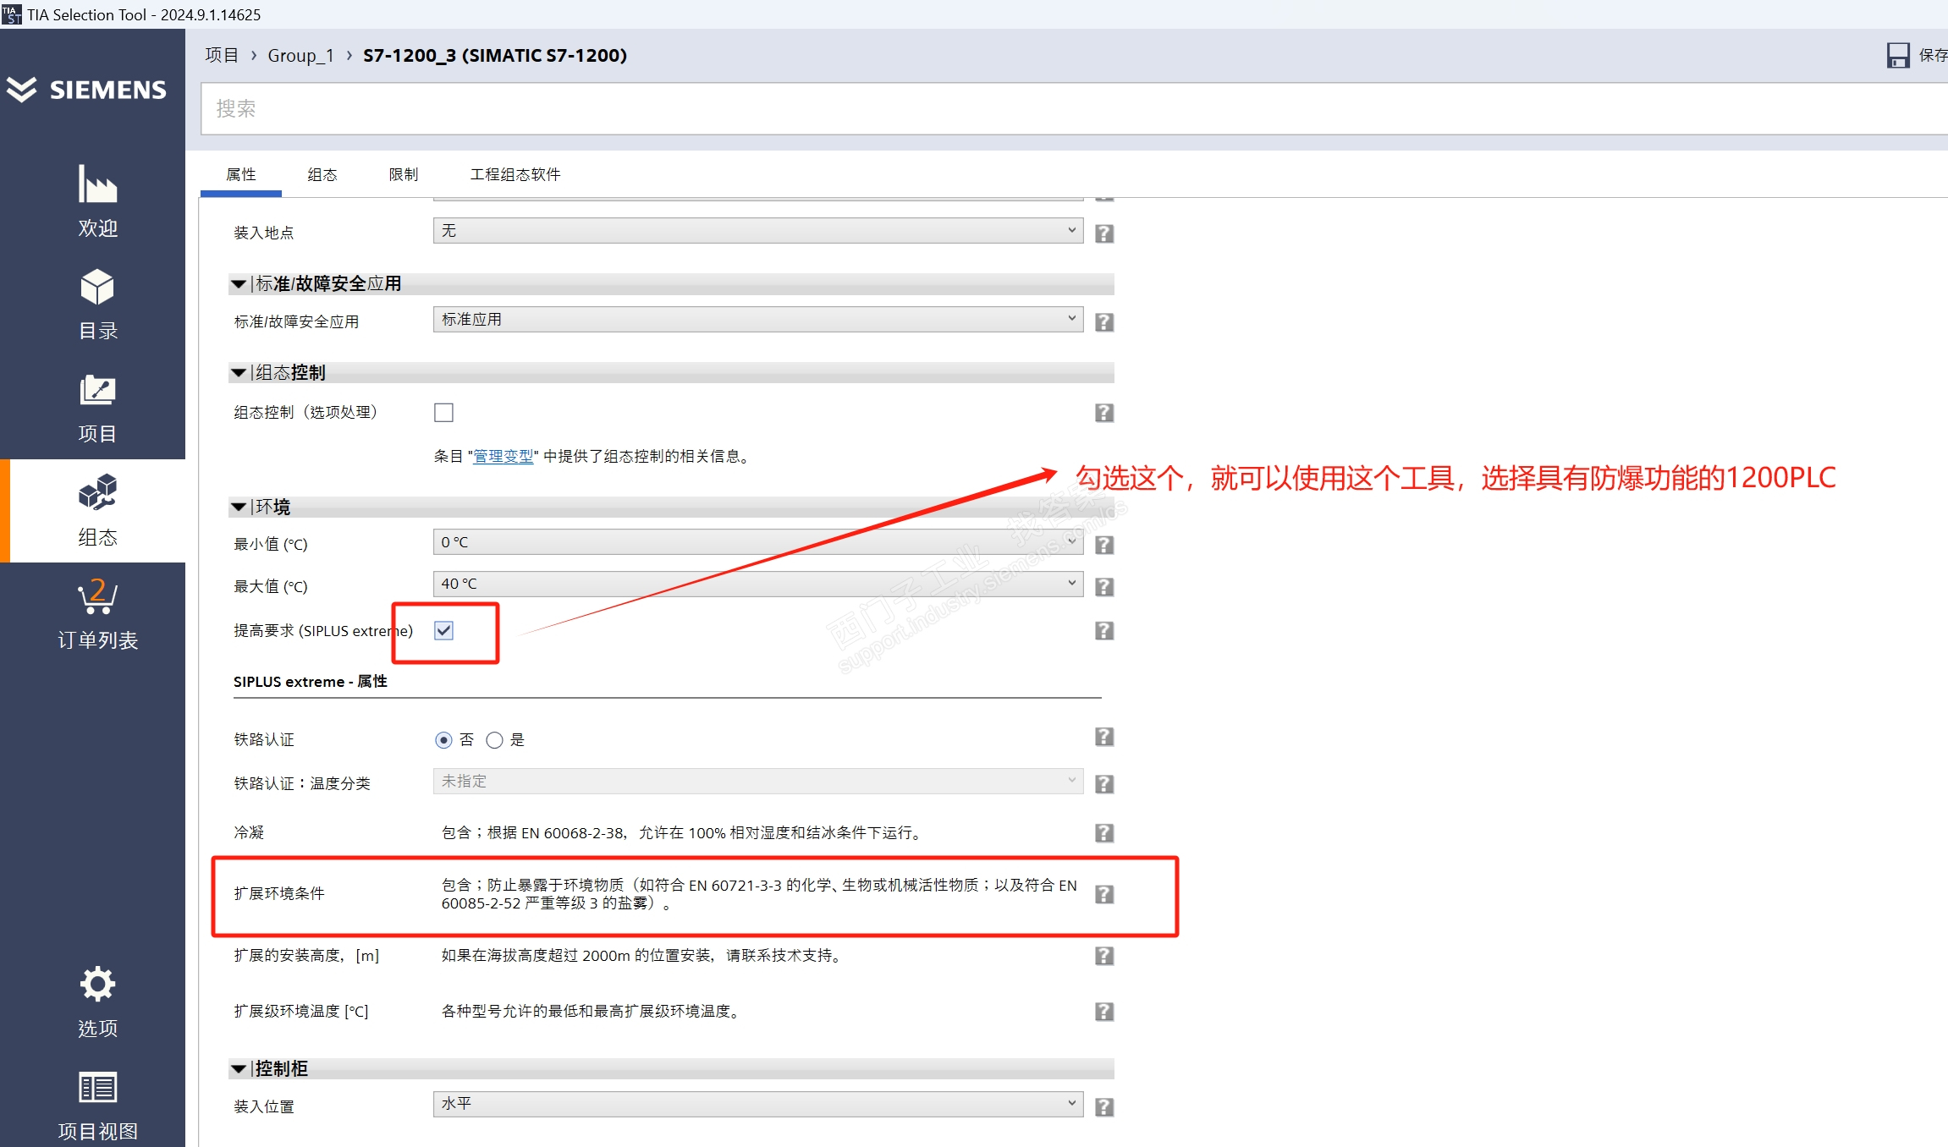1948x1147 pixels.
Task: Switch to 项目视图 list view icon
Action: (x=97, y=1088)
